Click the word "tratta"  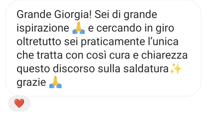point(50,55)
